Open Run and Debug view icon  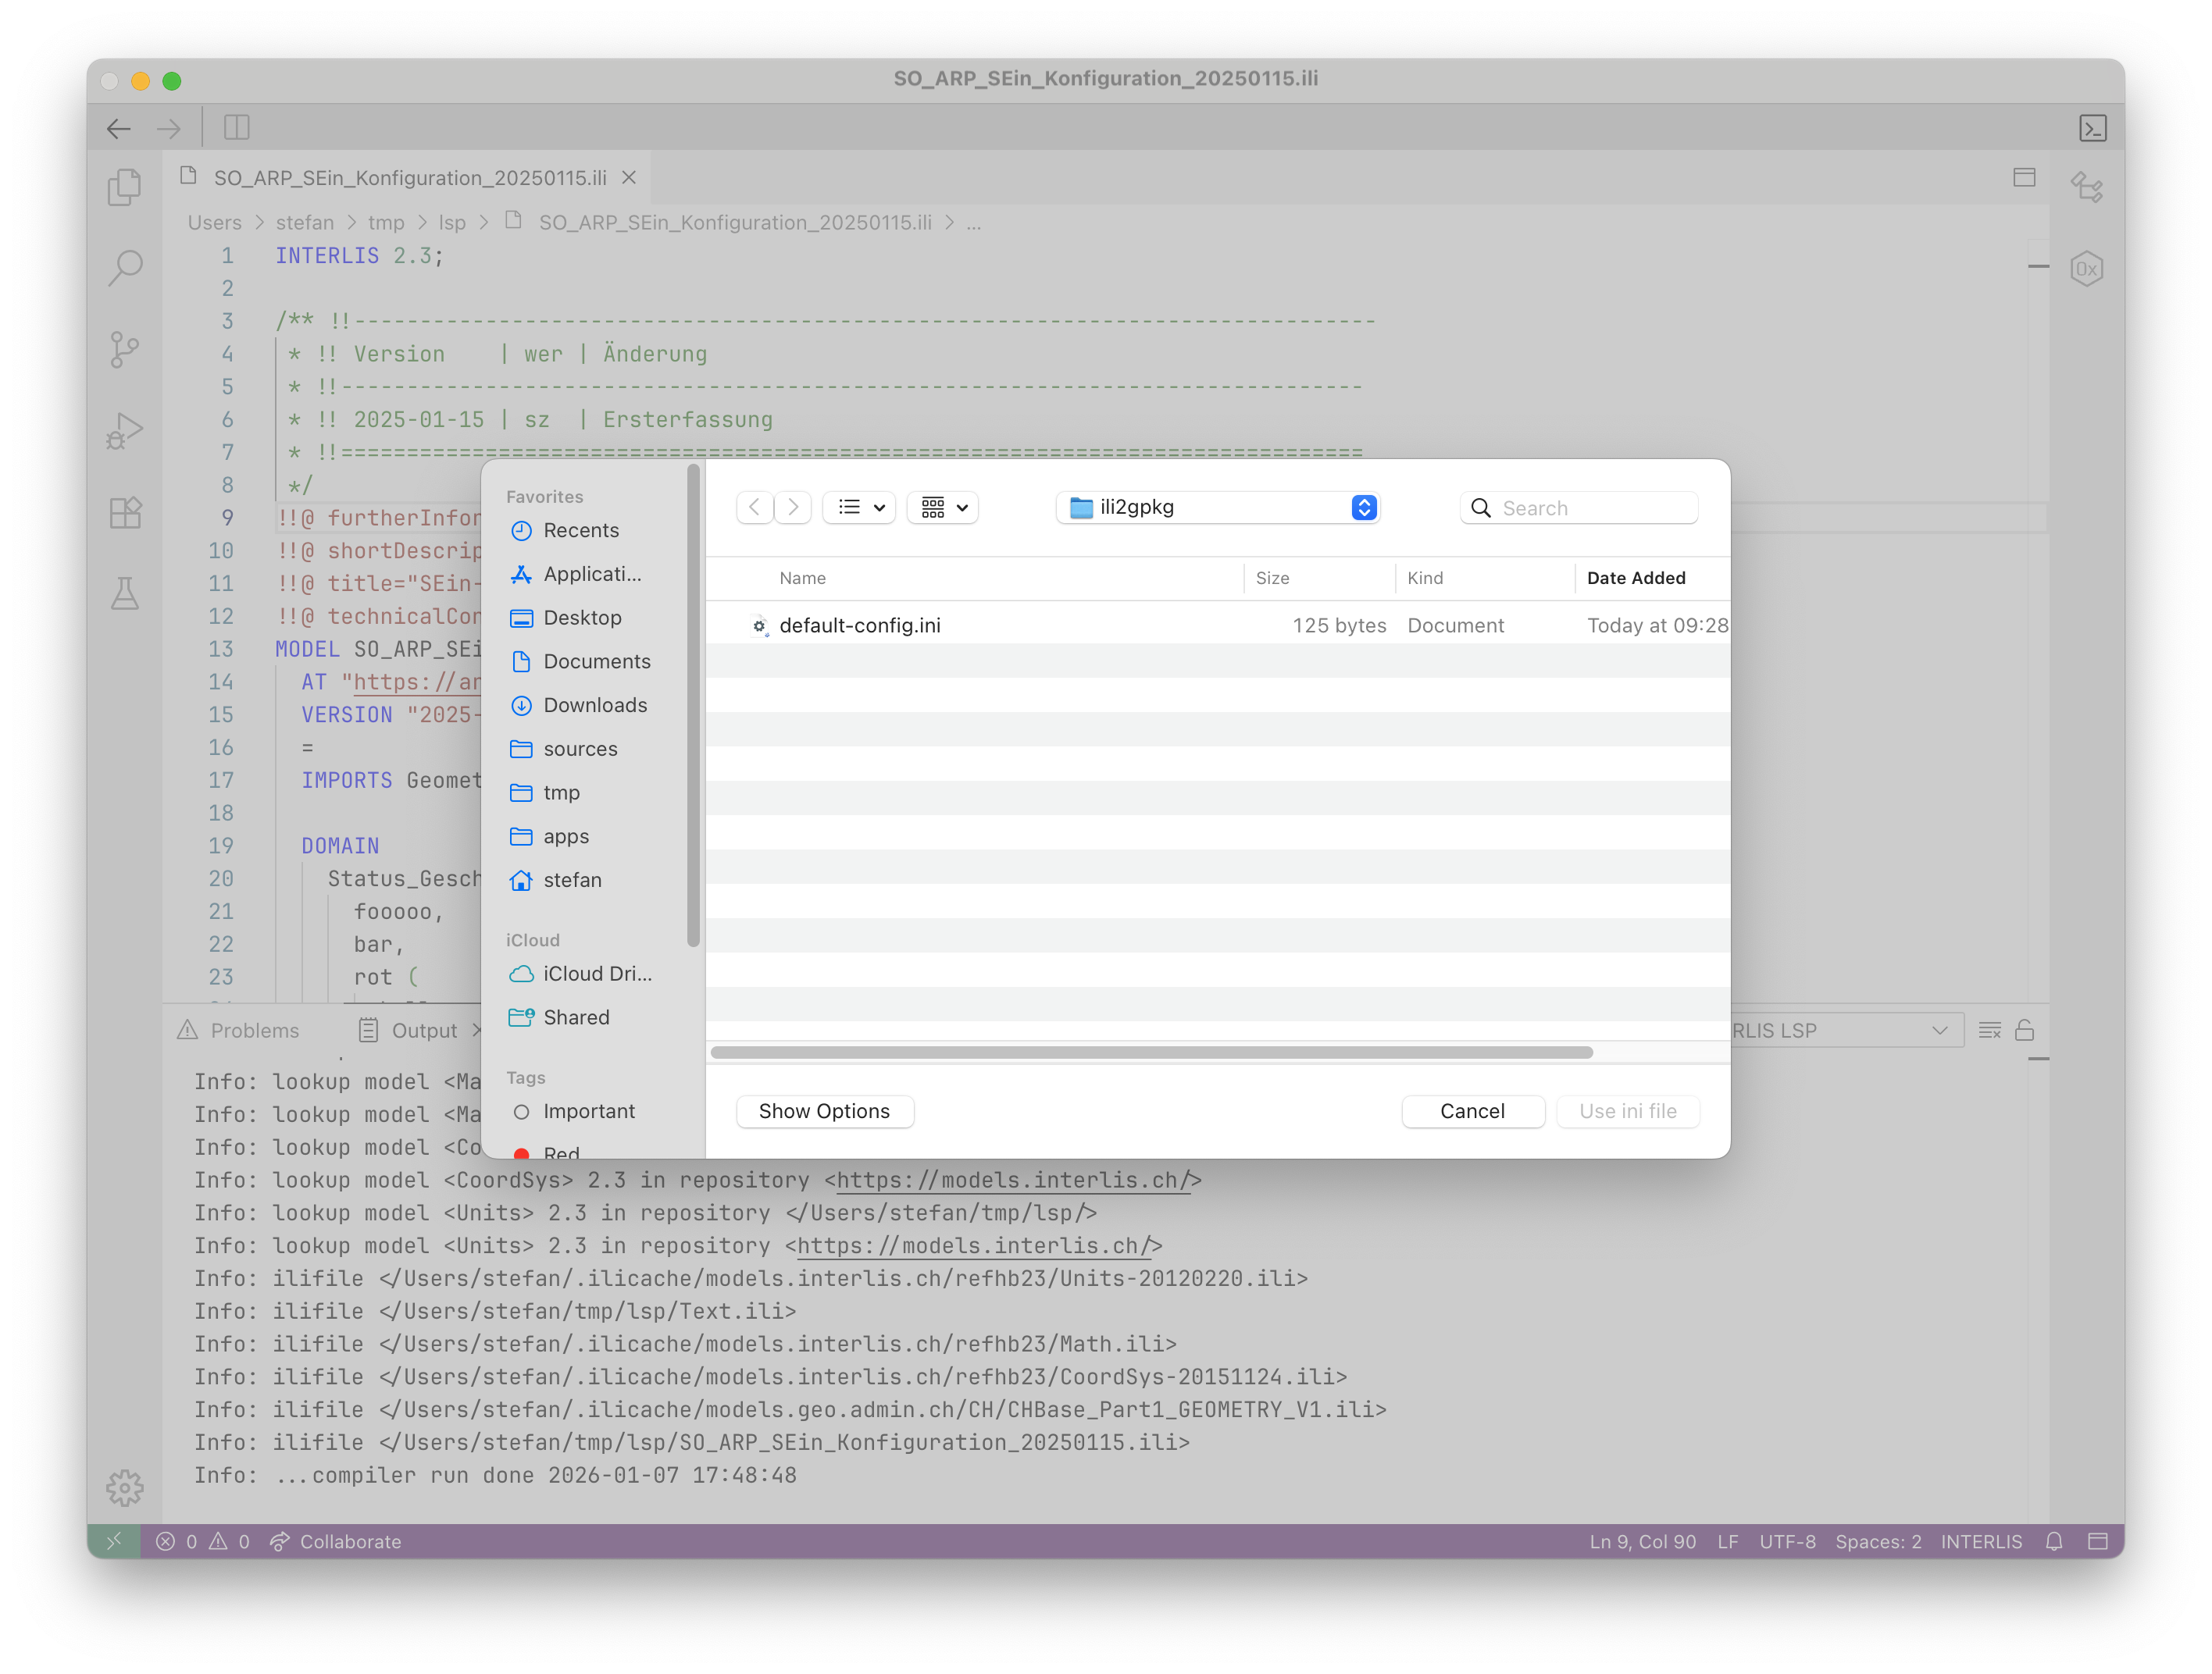(x=124, y=431)
